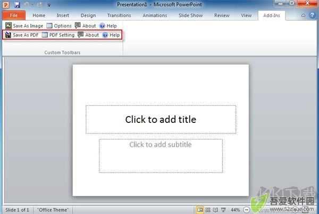Click About next to Options

tap(85, 26)
